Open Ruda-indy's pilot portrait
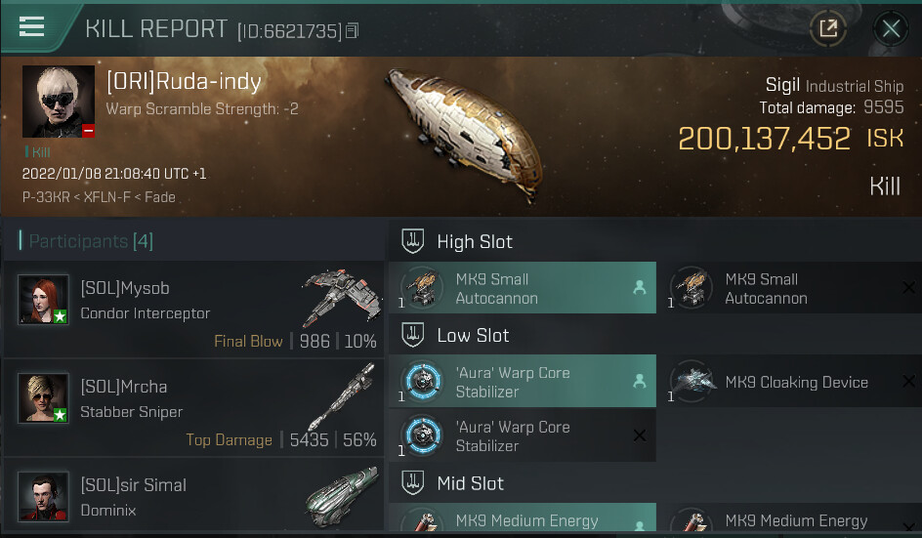922x538 pixels. pyautogui.click(x=59, y=102)
